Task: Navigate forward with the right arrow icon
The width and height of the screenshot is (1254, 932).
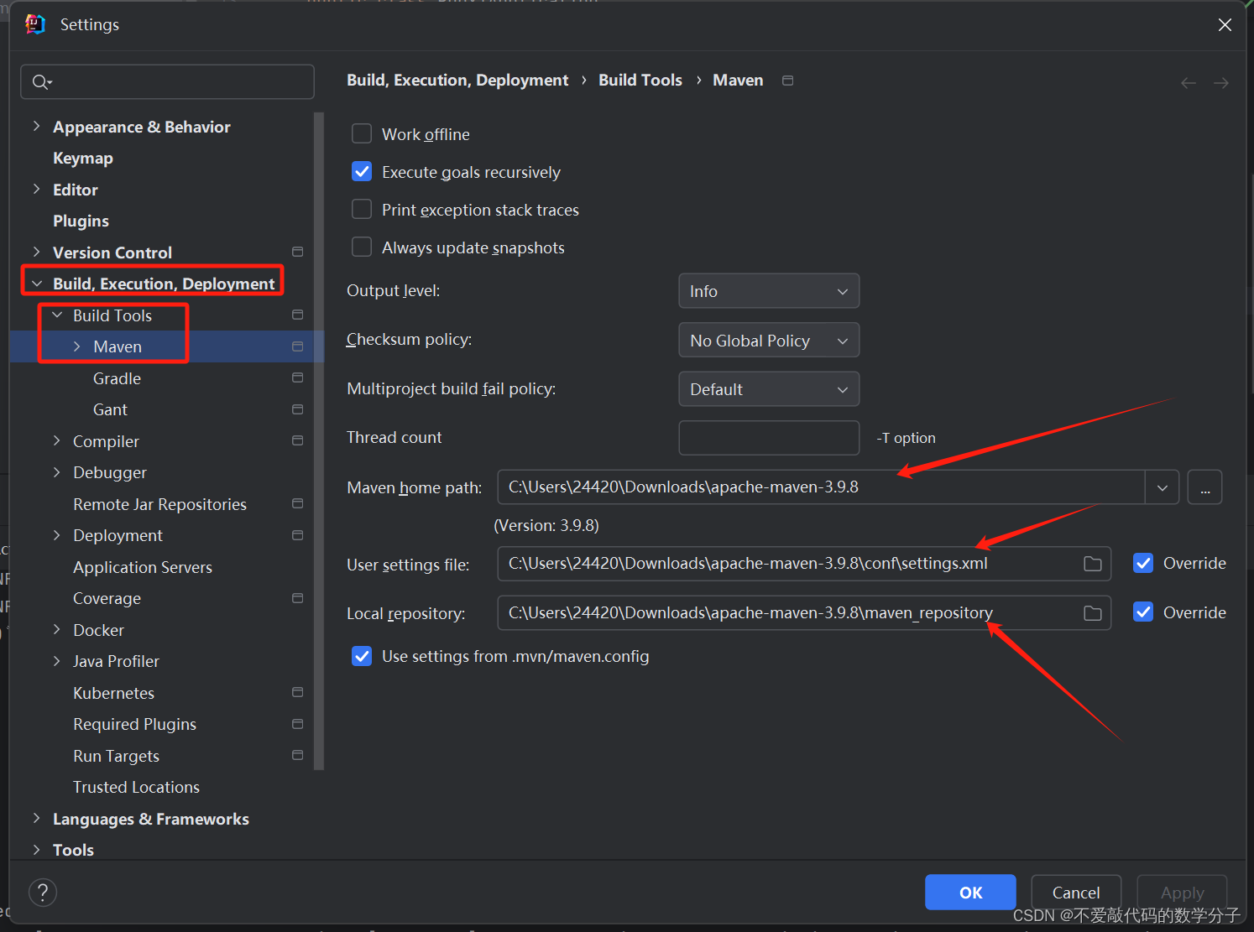Action: (x=1221, y=82)
